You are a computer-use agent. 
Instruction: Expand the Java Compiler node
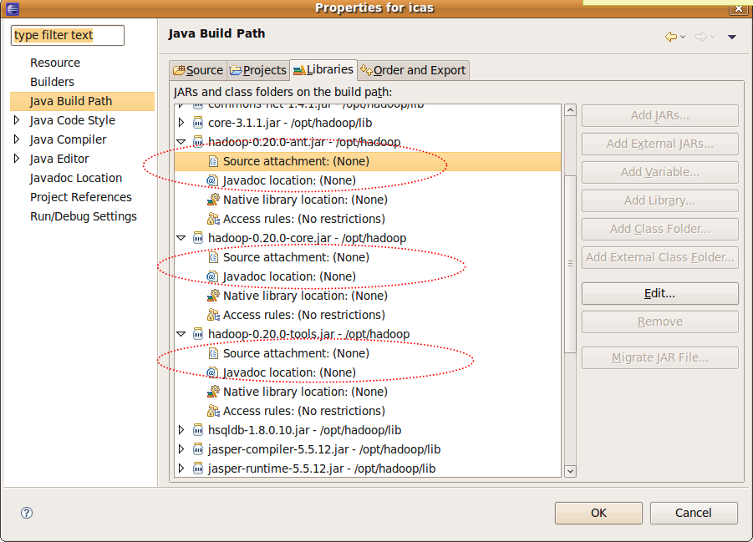(17, 139)
